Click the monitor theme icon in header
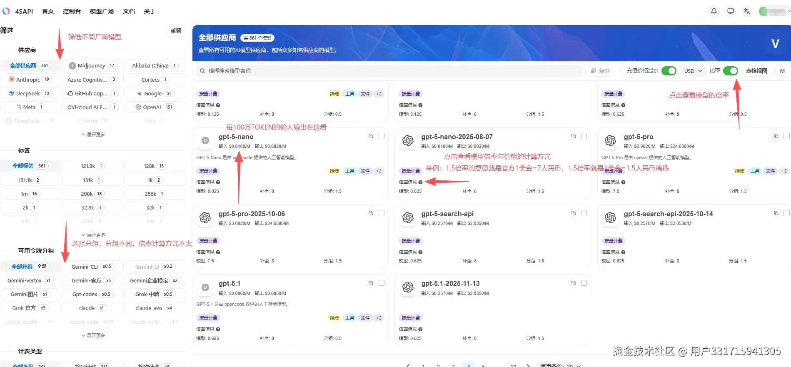 (731, 11)
